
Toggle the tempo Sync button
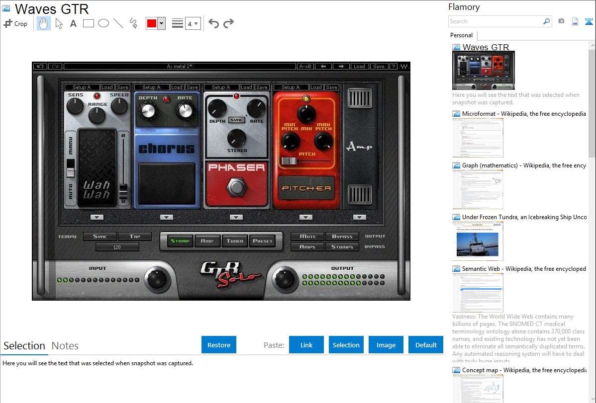click(x=100, y=236)
